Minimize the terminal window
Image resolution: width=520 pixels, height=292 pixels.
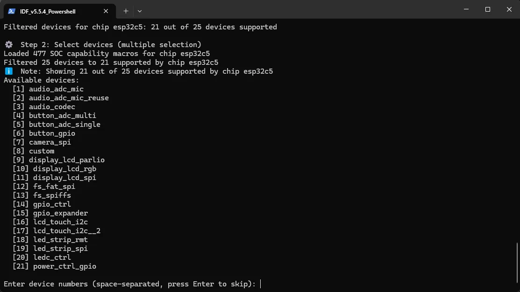pyautogui.click(x=466, y=9)
